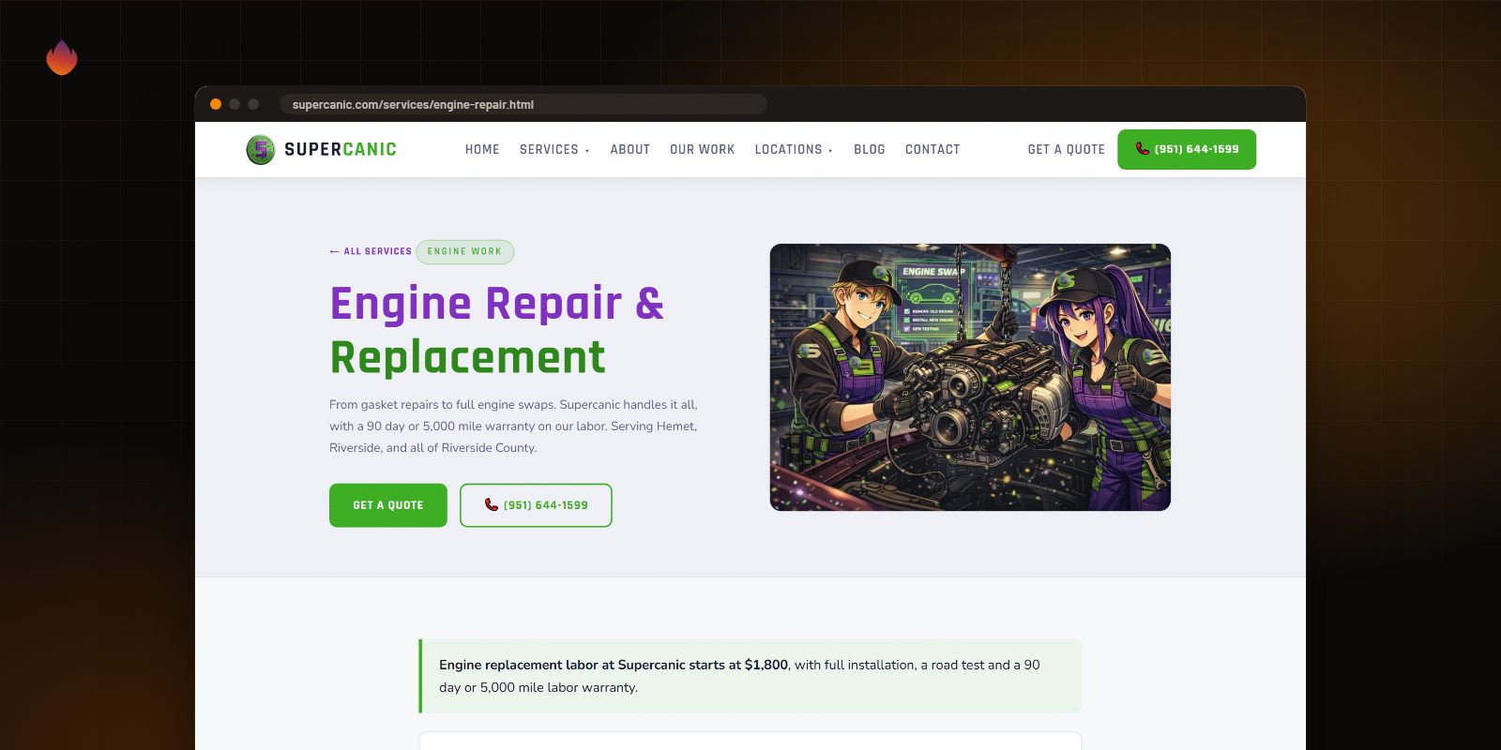Click the orange browser window dot
This screenshot has width=1501, height=750.
click(216, 104)
